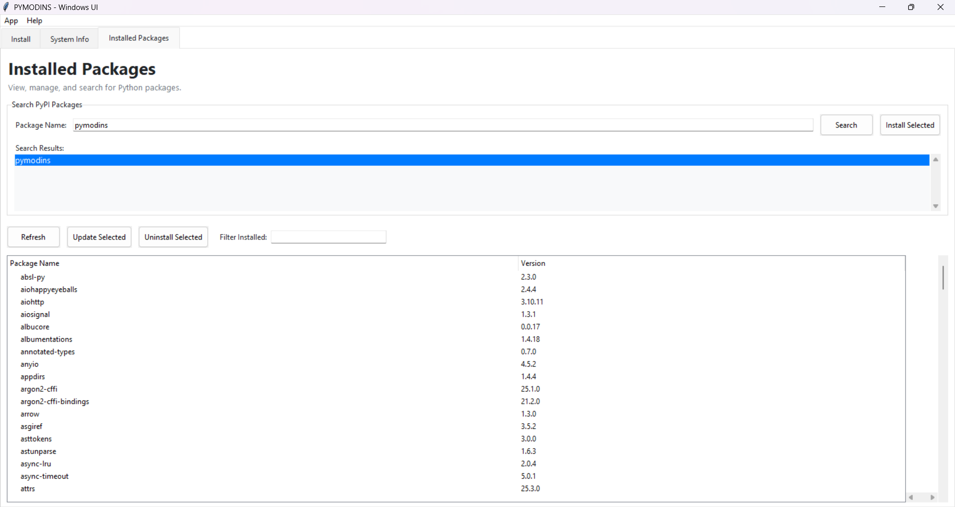Click the Update Selected button
This screenshot has width=955, height=507.
[99, 237]
